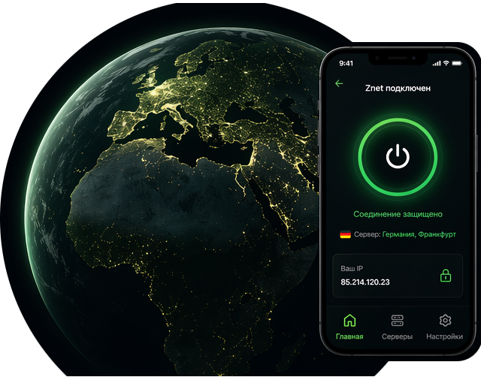Image resolution: width=481 pixels, height=377 pixels.
Task: Open the Настройки tab label
Action: (x=444, y=336)
